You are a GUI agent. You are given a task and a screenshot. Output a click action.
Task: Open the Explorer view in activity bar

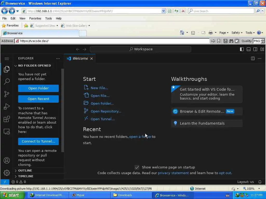[x=6, y=69]
